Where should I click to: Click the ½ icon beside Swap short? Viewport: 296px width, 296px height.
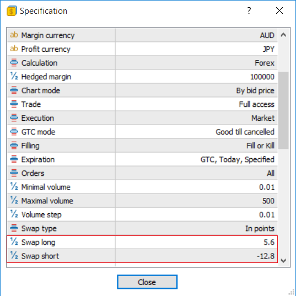14,255
